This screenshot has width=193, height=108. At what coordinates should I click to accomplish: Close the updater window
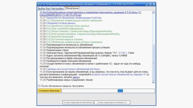pyautogui.click(x=154, y=4)
